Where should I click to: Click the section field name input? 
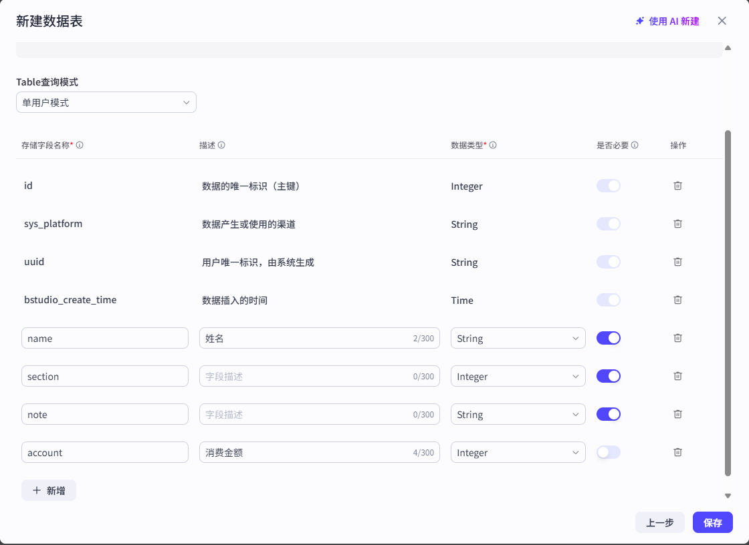click(x=104, y=376)
